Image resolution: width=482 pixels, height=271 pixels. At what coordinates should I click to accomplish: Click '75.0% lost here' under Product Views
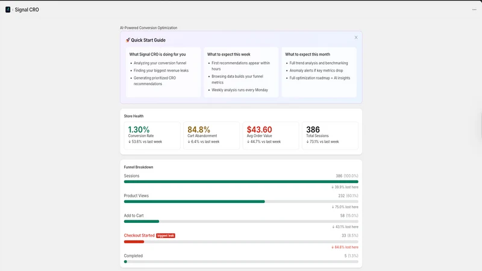point(345,207)
